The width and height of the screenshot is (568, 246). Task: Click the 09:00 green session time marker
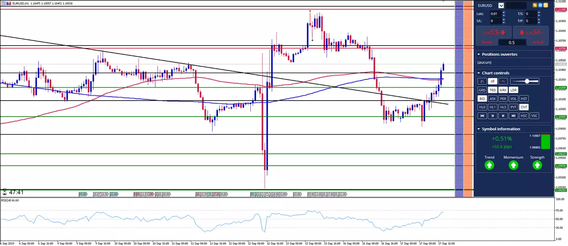tap(83, 194)
